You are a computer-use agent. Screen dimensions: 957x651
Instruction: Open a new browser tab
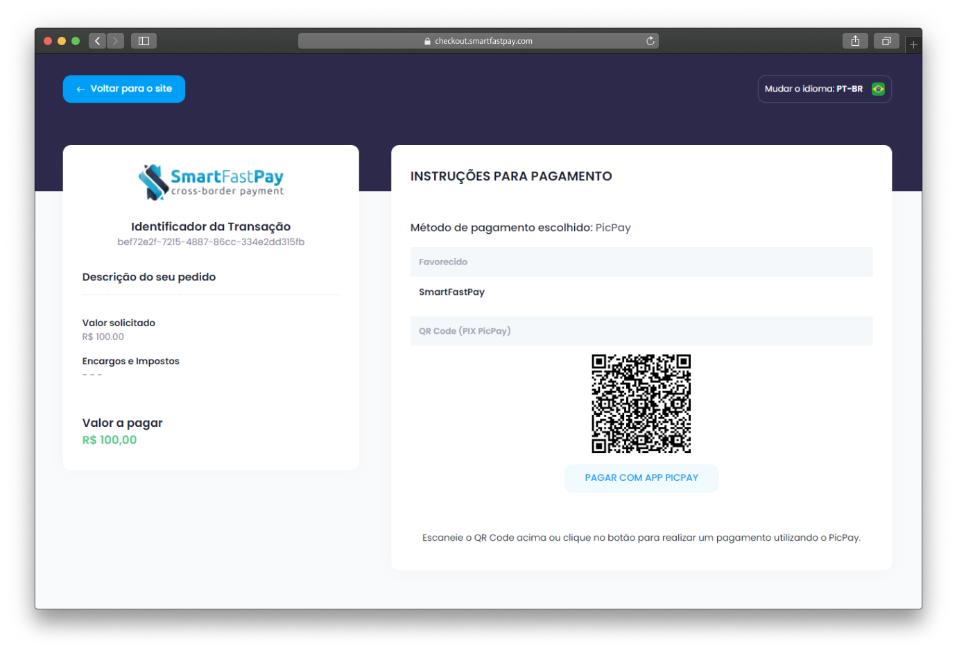coord(913,44)
